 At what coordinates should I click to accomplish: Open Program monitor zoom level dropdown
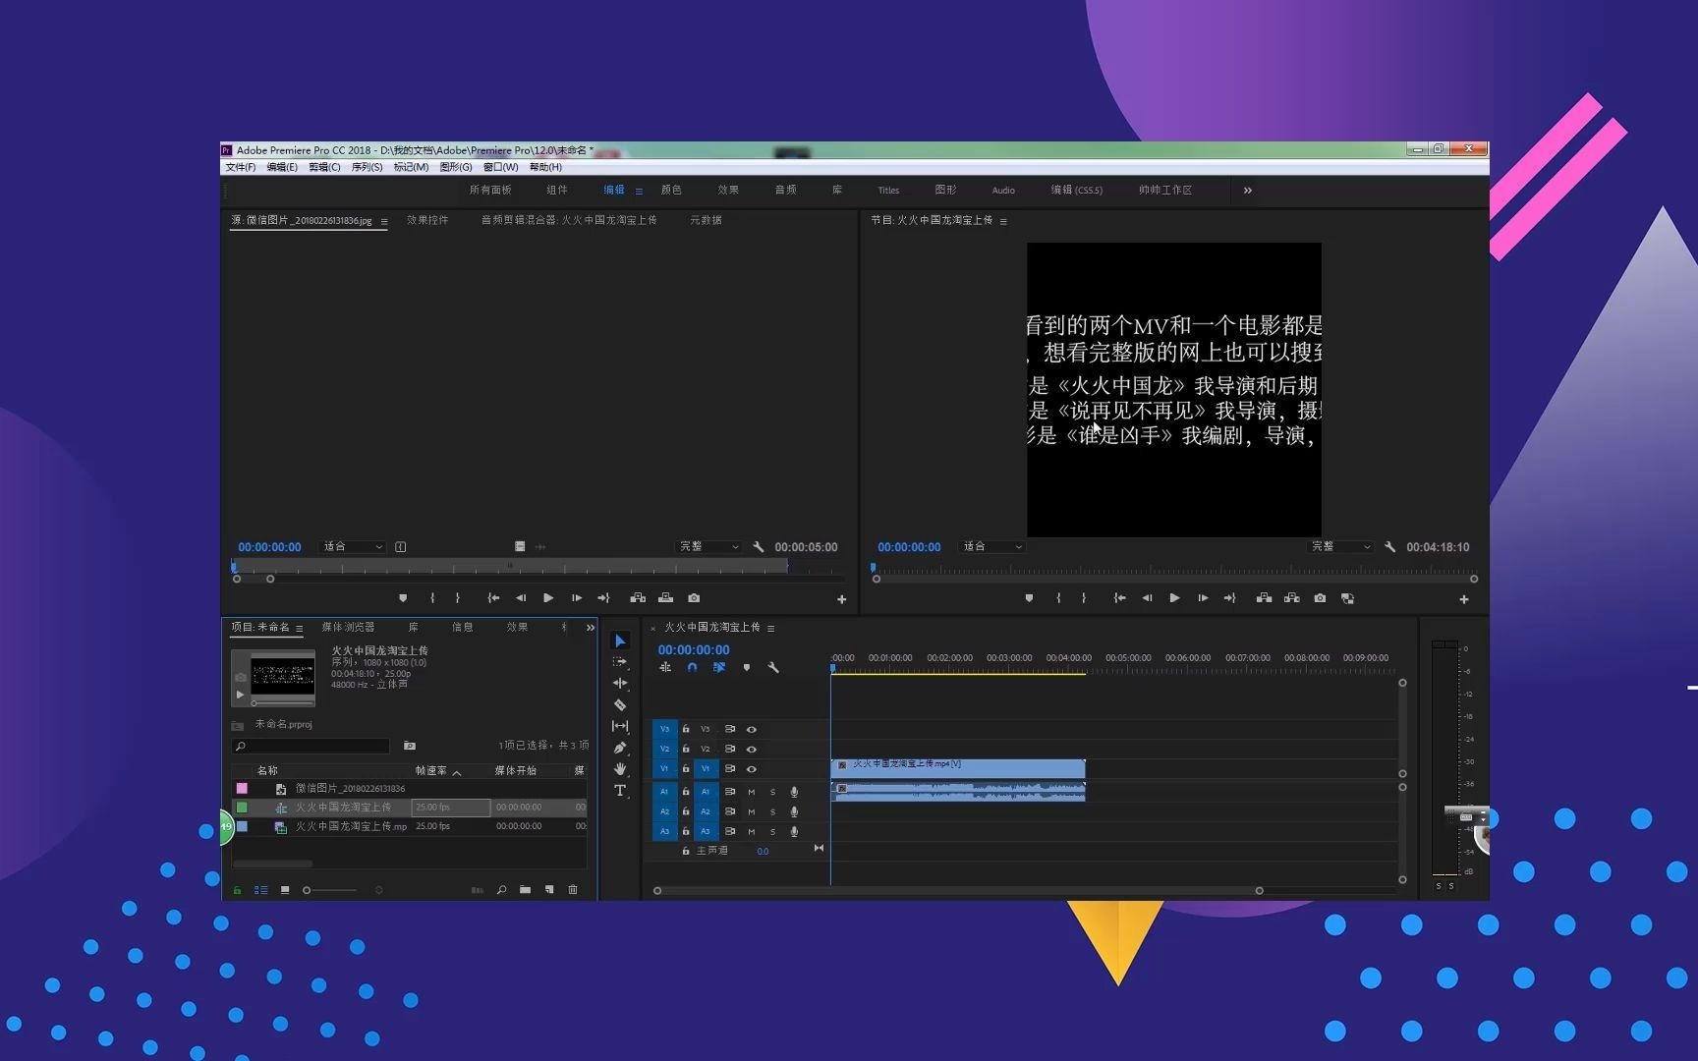[x=992, y=547]
